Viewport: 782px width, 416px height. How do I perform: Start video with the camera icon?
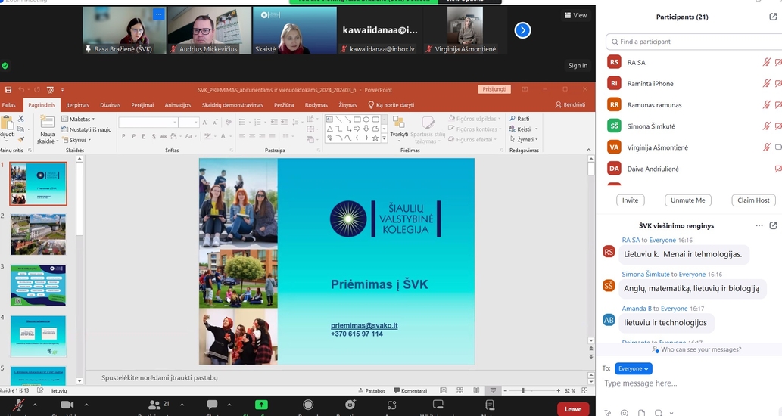pyautogui.click(x=67, y=405)
